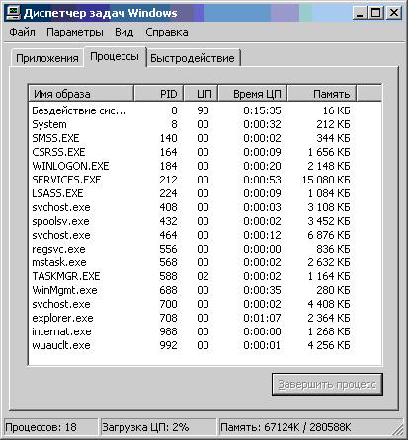Image resolution: width=408 pixels, height=440 pixels.
Task: Sort by the Время ЦП column header
Action: [253, 94]
